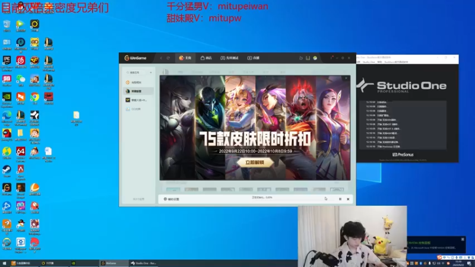Viewport: 475px width, 267px height.
Task: Refresh the WeGame page
Action: click(168, 58)
